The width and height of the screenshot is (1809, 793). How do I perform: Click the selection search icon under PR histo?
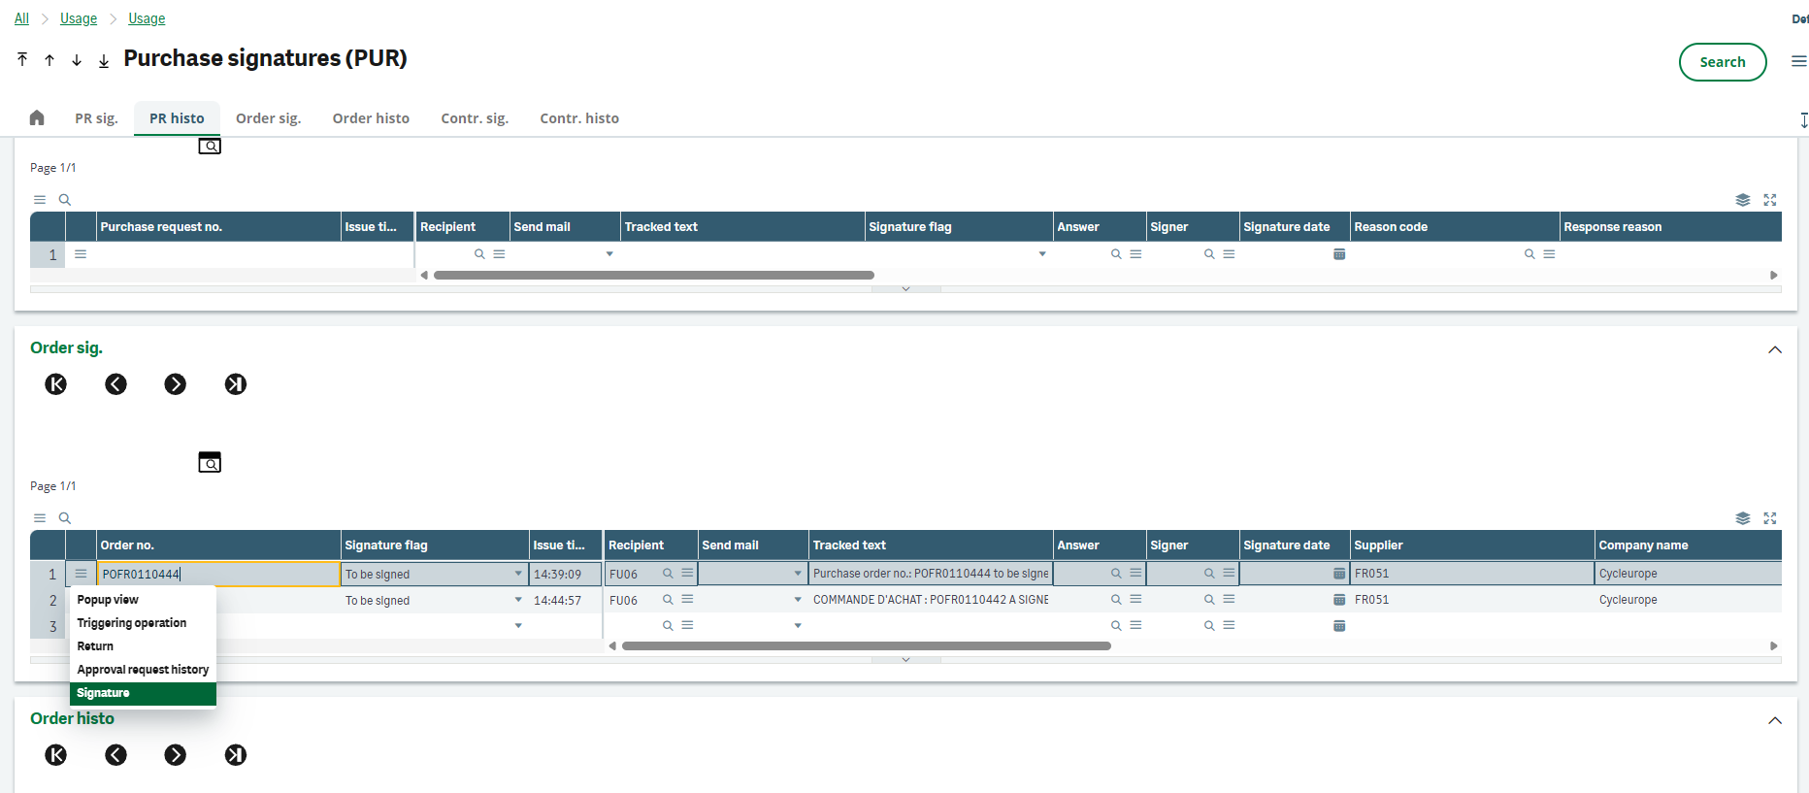click(210, 146)
